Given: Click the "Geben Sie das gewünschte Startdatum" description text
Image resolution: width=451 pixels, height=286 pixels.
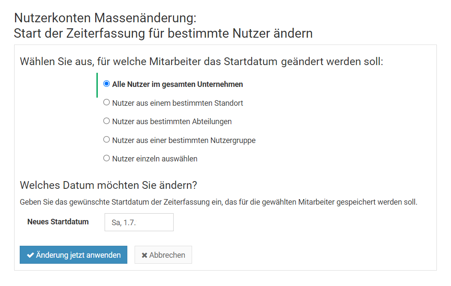Looking at the screenshot, I should (x=218, y=202).
